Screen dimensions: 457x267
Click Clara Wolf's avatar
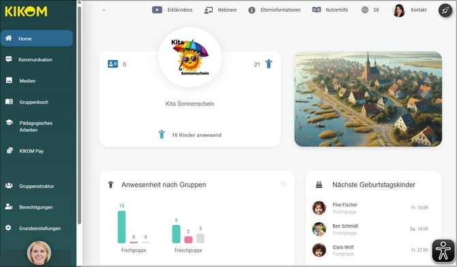[x=319, y=250]
